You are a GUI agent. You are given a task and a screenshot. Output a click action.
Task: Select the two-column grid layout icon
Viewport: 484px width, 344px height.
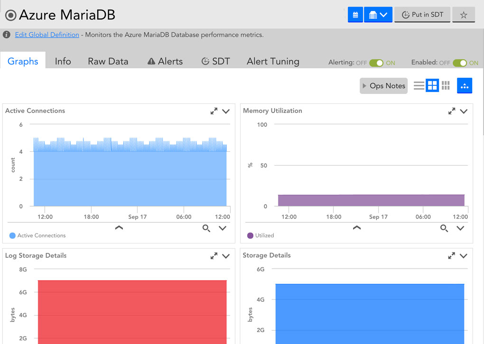(432, 85)
